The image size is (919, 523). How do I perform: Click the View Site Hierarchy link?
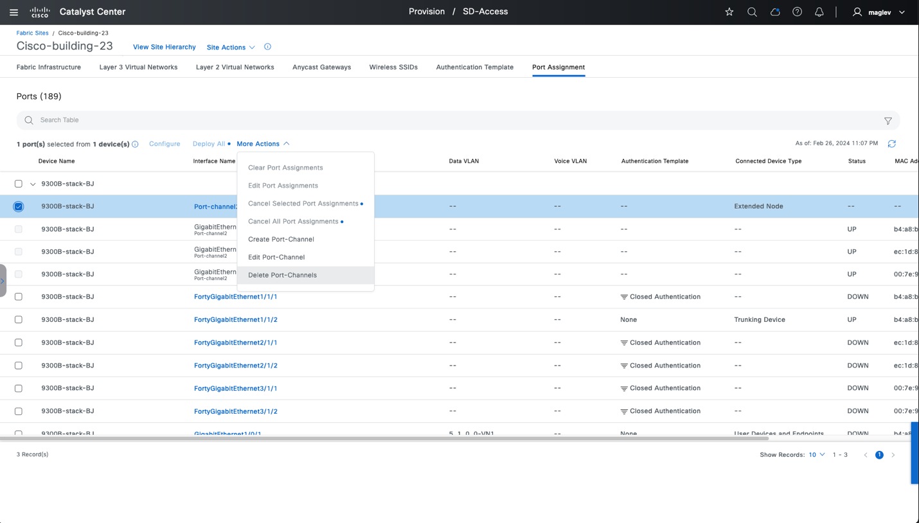(x=164, y=47)
